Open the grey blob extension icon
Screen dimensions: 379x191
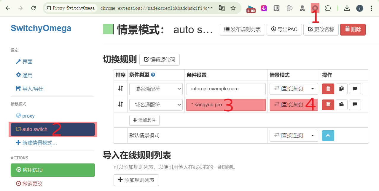pos(289,8)
